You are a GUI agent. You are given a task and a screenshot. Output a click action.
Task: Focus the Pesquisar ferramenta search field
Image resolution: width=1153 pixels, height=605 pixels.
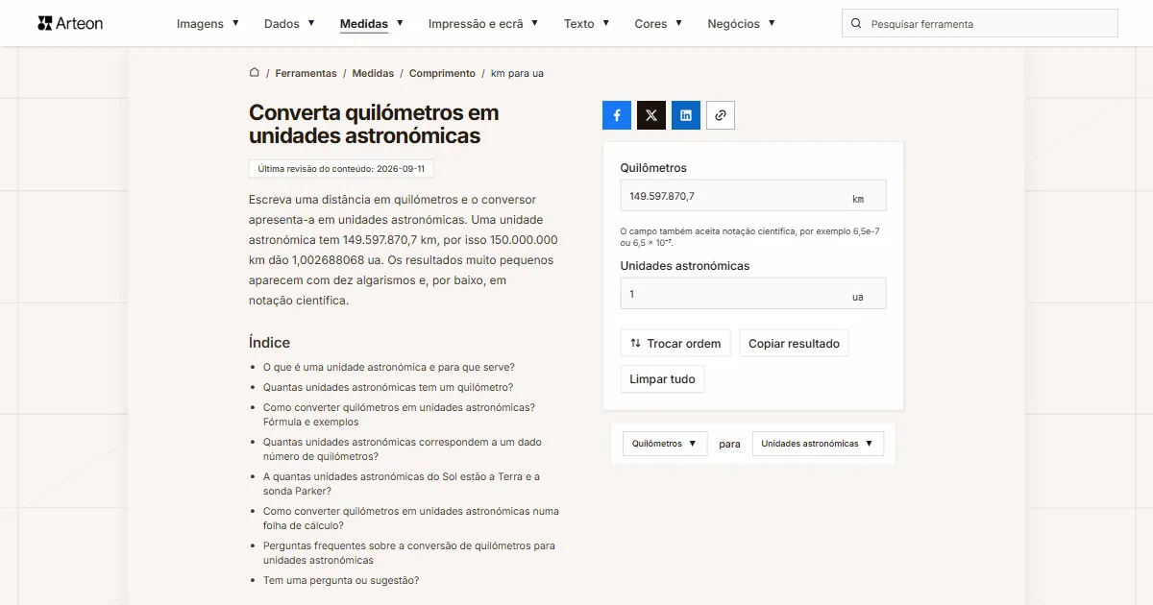coord(980,24)
